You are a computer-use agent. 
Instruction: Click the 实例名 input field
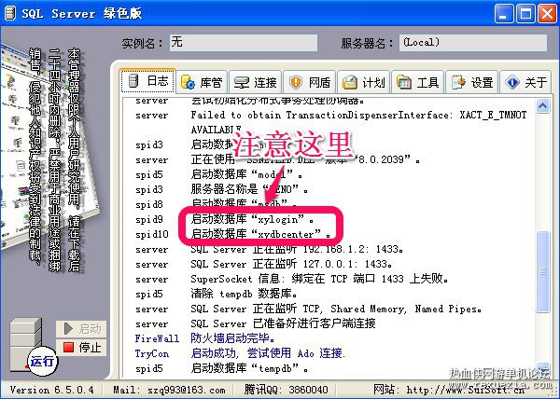[x=244, y=43]
